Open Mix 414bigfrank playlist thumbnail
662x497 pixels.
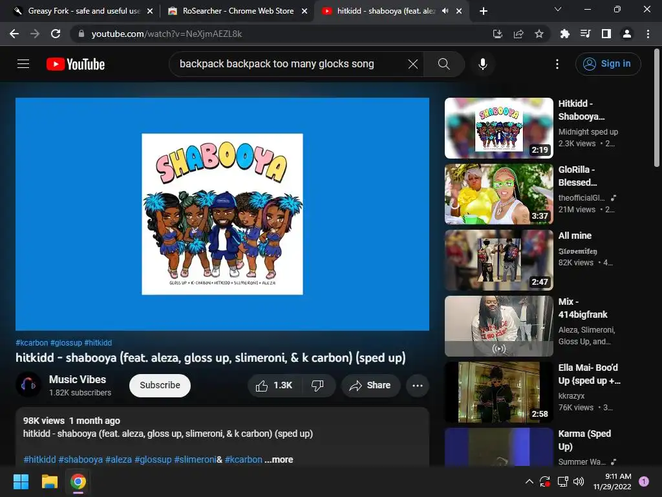(x=498, y=326)
